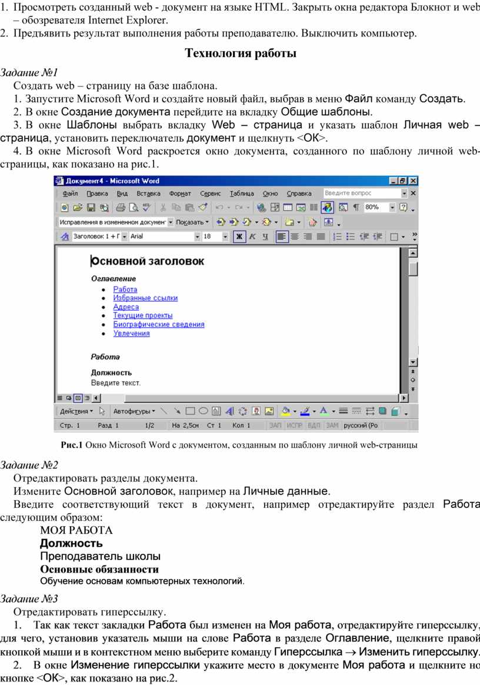Follow the Избранные ссылки link
Screen dimensions: 480x685
(145, 298)
